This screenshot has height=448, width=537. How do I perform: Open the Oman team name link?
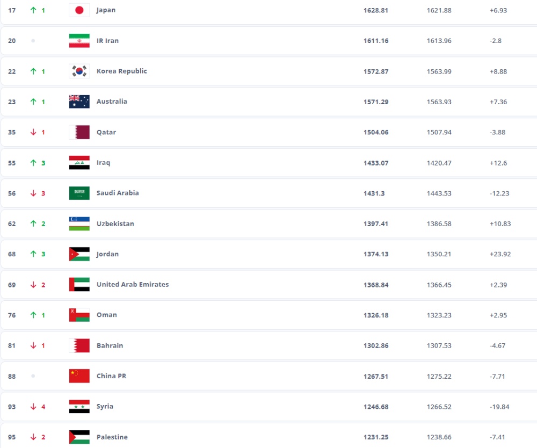coord(106,315)
